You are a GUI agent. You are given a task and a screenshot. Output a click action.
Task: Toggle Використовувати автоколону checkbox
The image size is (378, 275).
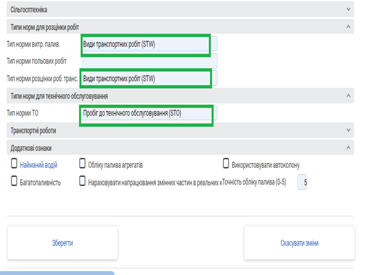(226, 164)
